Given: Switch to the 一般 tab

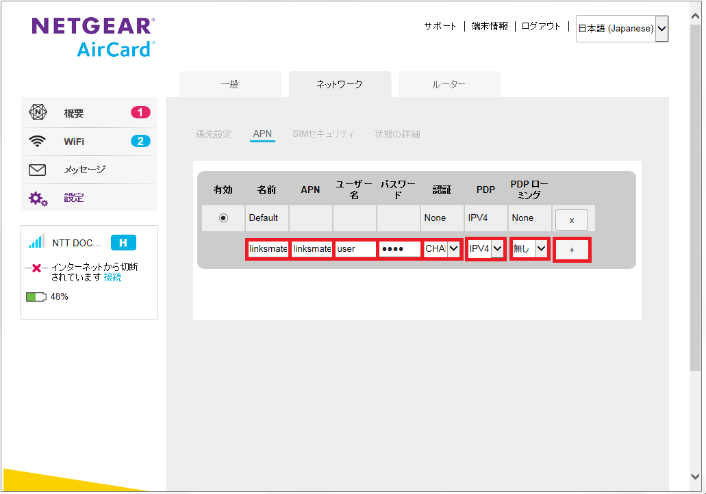Looking at the screenshot, I should [230, 84].
